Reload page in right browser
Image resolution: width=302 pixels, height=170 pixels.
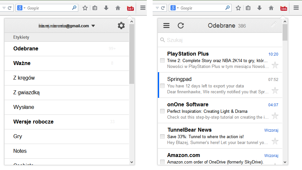coord(163,8)
